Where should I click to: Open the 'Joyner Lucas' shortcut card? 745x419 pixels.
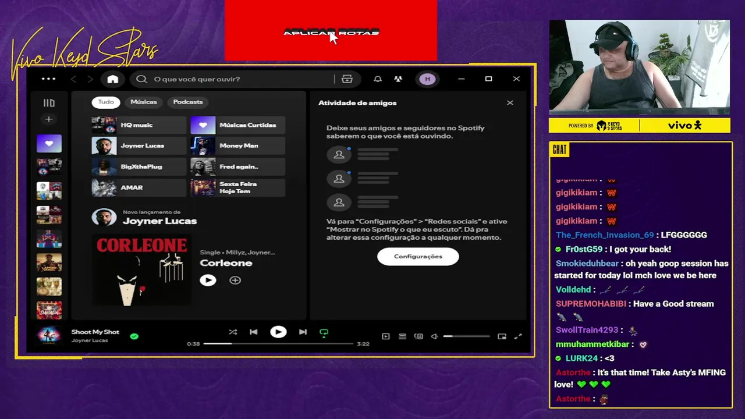(139, 146)
